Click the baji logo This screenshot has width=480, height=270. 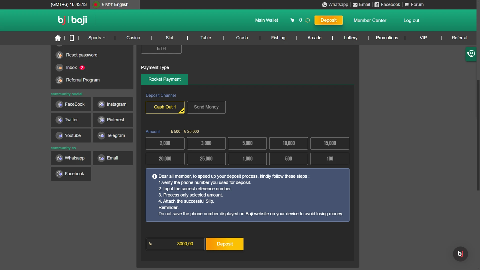click(72, 20)
